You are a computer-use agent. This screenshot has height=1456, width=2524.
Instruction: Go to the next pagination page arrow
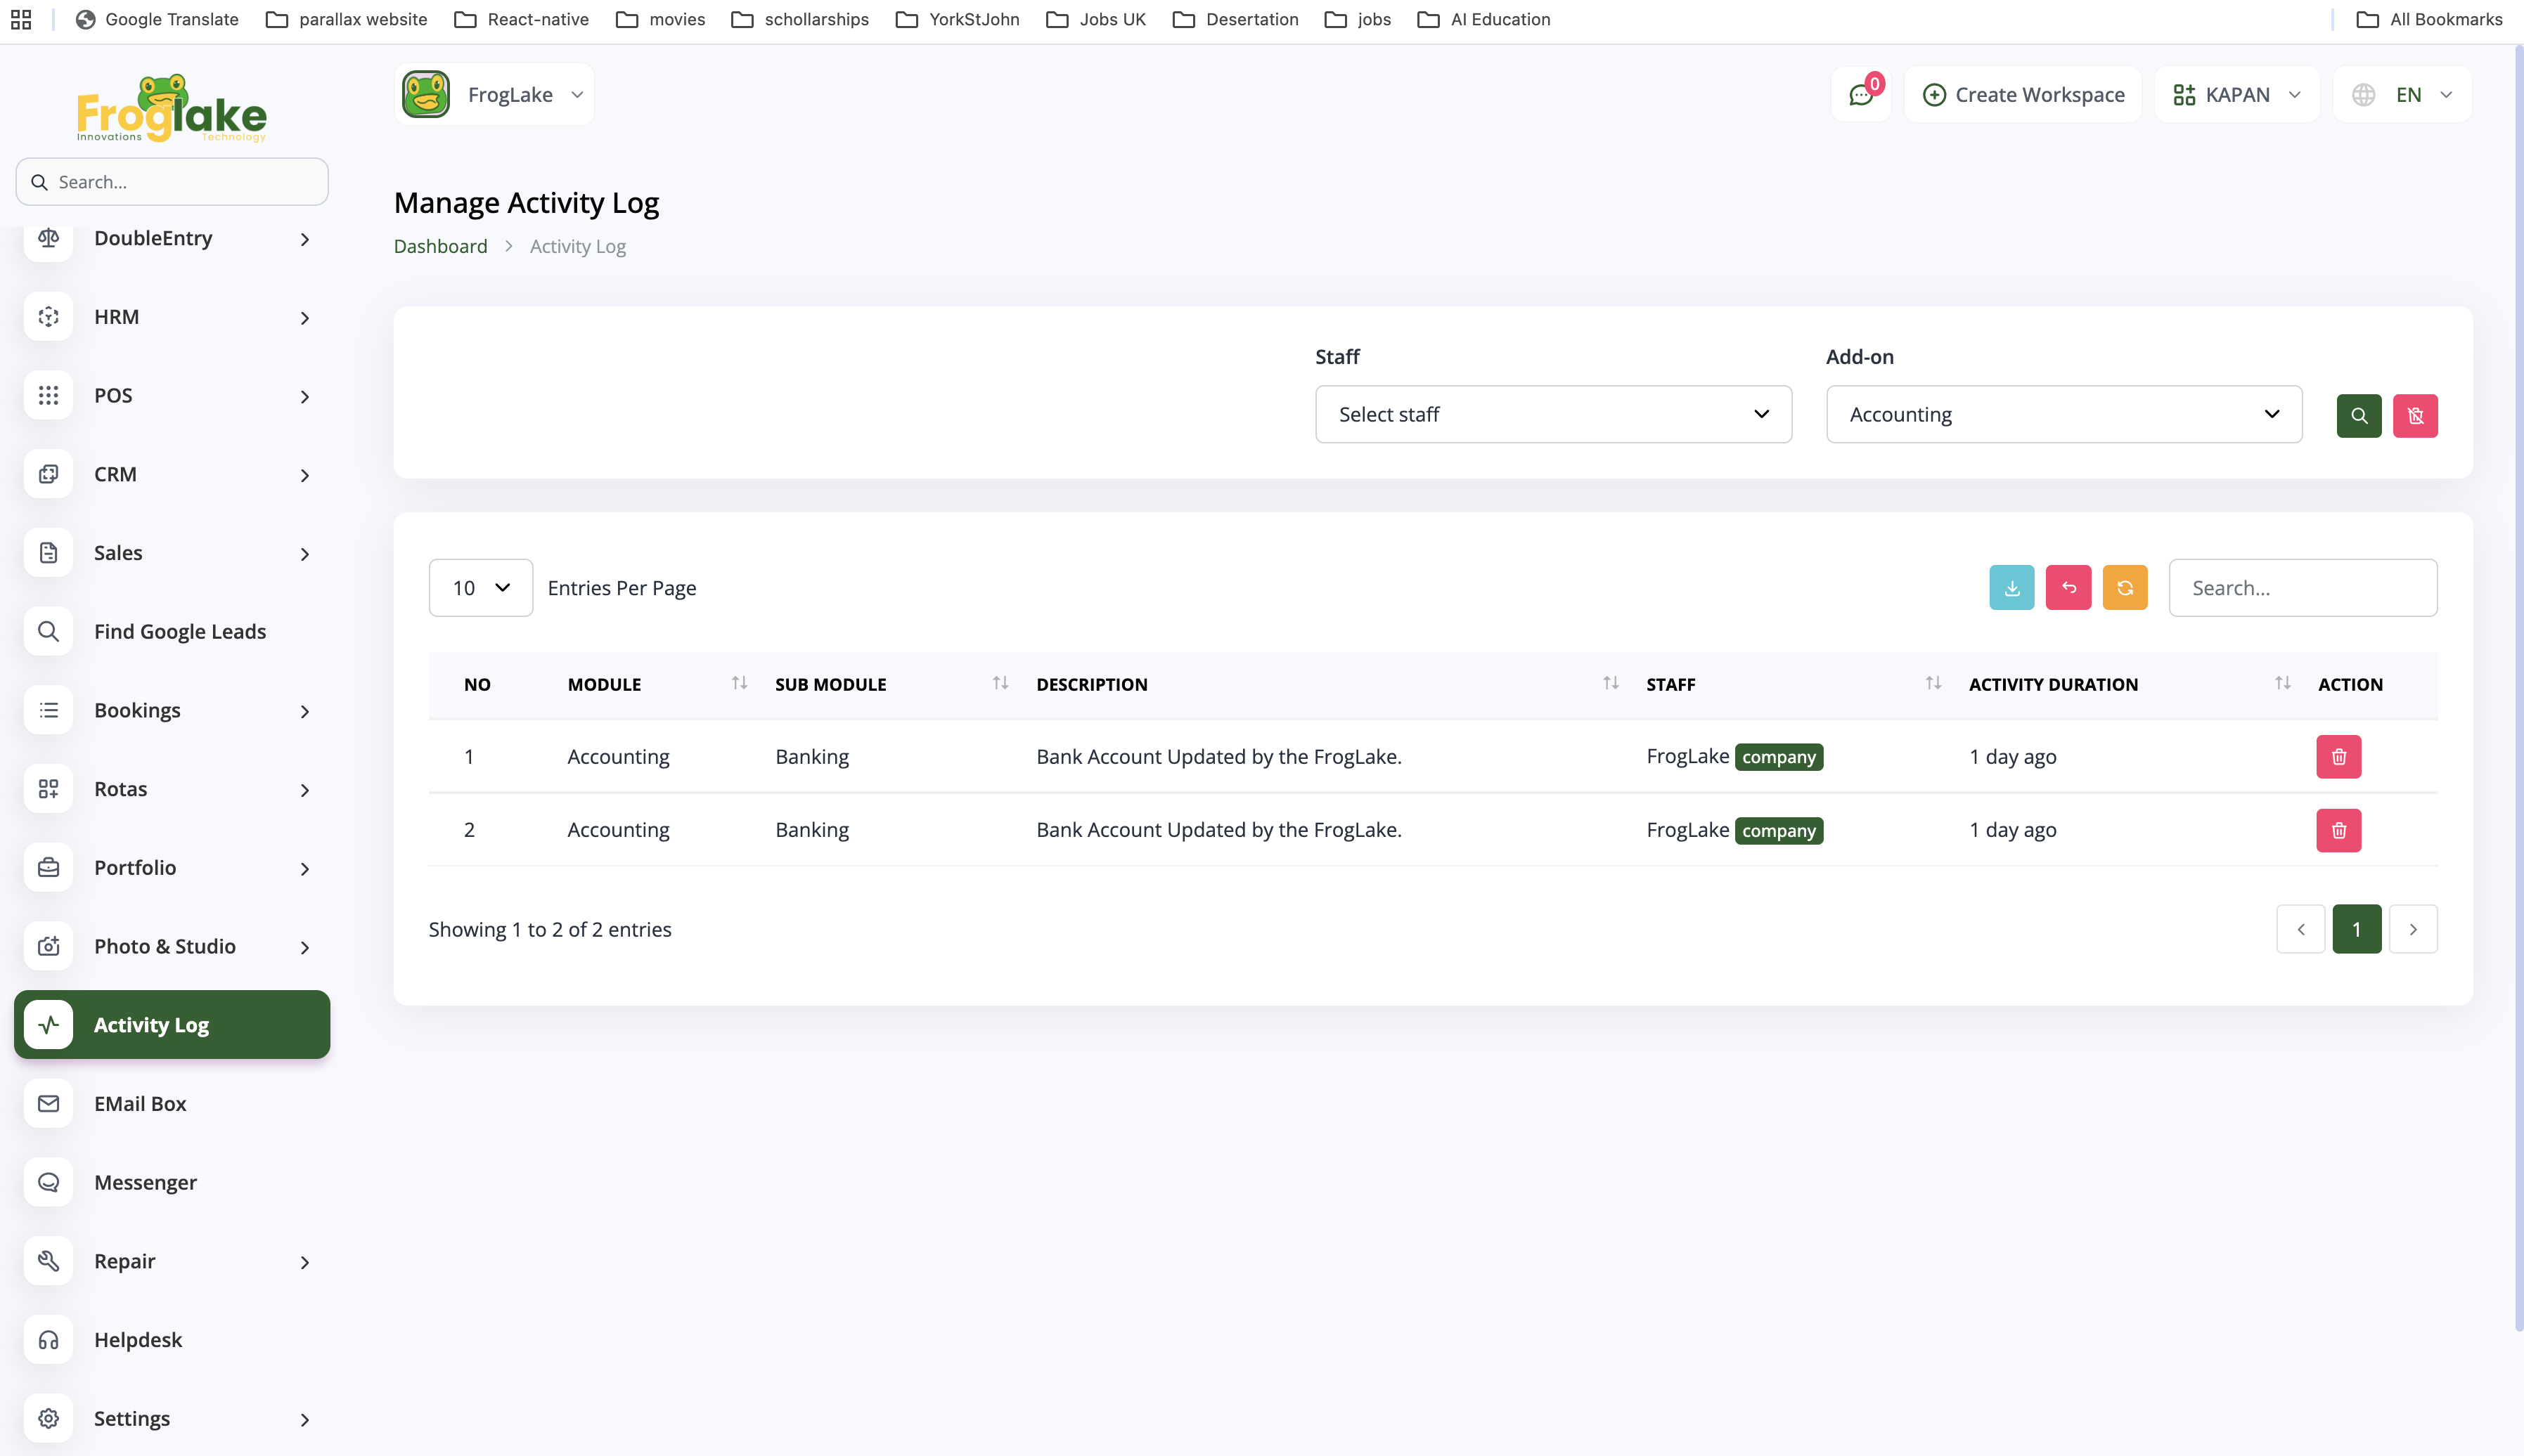(2412, 929)
